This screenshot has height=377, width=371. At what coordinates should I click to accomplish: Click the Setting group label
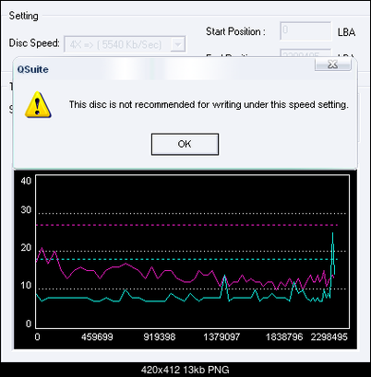click(24, 16)
